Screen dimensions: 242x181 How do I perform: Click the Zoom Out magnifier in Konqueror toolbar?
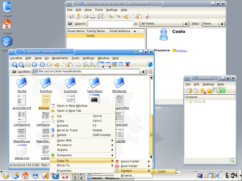point(93,65)
